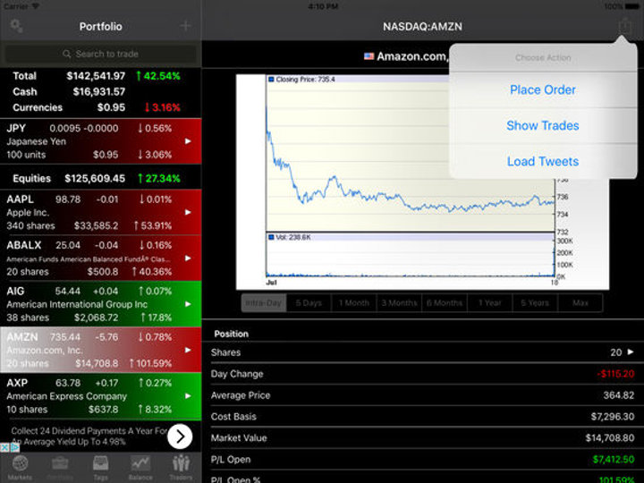The height and width of the screenshot is (483, 644).
Task: Open the dividend payments ad text
Action: point(89,436)
